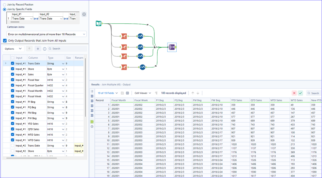Uncheck the Input_#1 Store field checkbox
The width and height of the screenshot is (322, 178).
(x=13, y=69)
